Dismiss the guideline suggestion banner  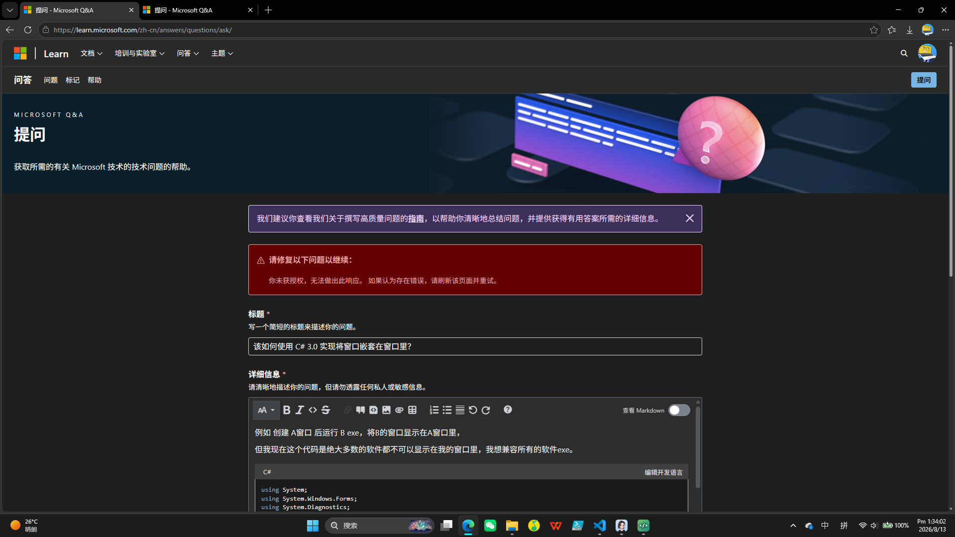(689, 218)
